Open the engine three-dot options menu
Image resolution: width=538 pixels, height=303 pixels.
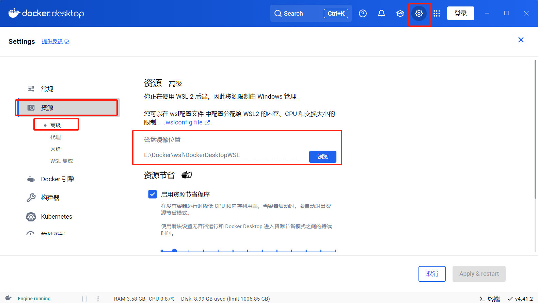[x=98, y=299]
